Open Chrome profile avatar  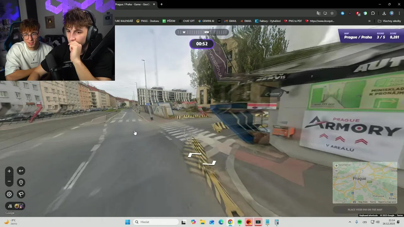click(392, 13)
